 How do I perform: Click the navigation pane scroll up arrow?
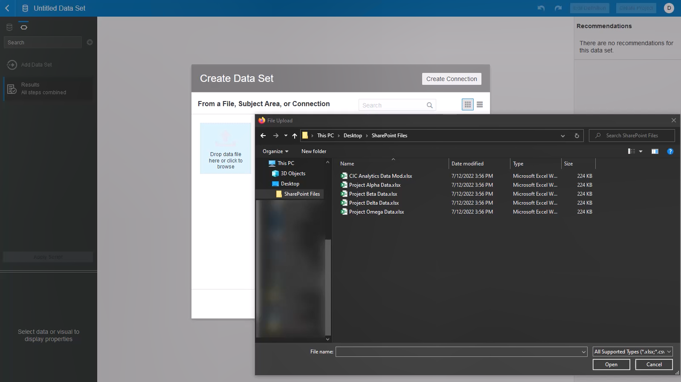[x=327, y=162]
